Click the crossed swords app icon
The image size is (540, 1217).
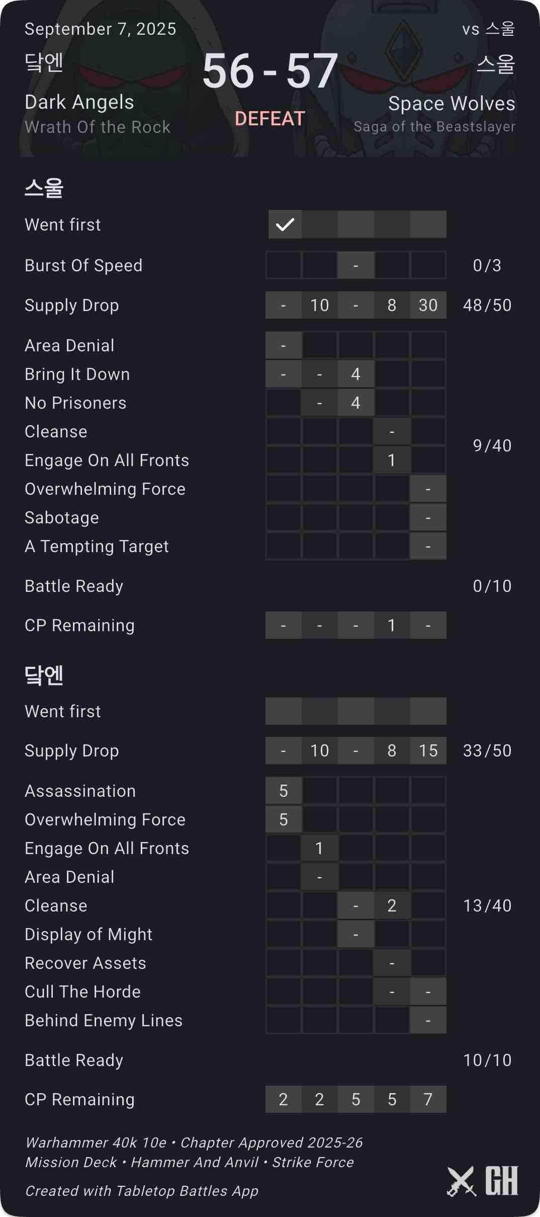coord(461,1181)
